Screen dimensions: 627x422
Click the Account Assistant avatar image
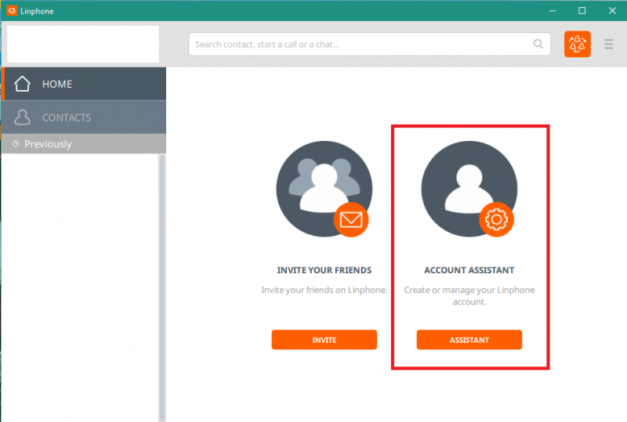point(469,189)
